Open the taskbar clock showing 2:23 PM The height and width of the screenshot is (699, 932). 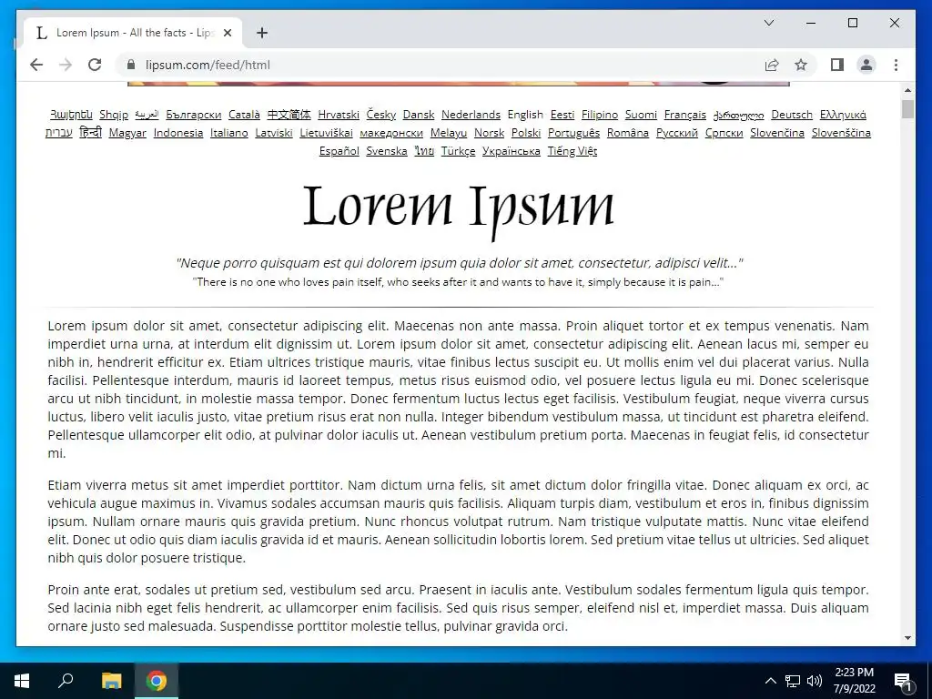click(854, 681)
